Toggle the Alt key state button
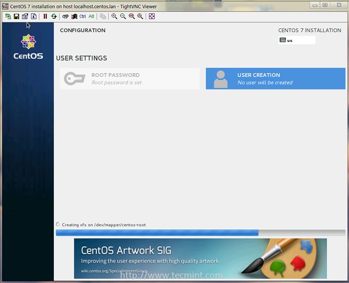349x283 pixels. pyautogui.click(x=91, y=16)
